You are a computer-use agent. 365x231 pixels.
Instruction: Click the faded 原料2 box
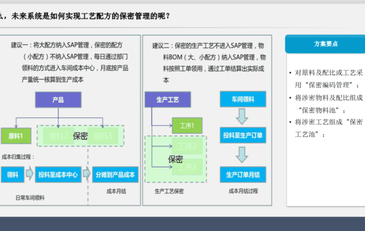(59, 136)
